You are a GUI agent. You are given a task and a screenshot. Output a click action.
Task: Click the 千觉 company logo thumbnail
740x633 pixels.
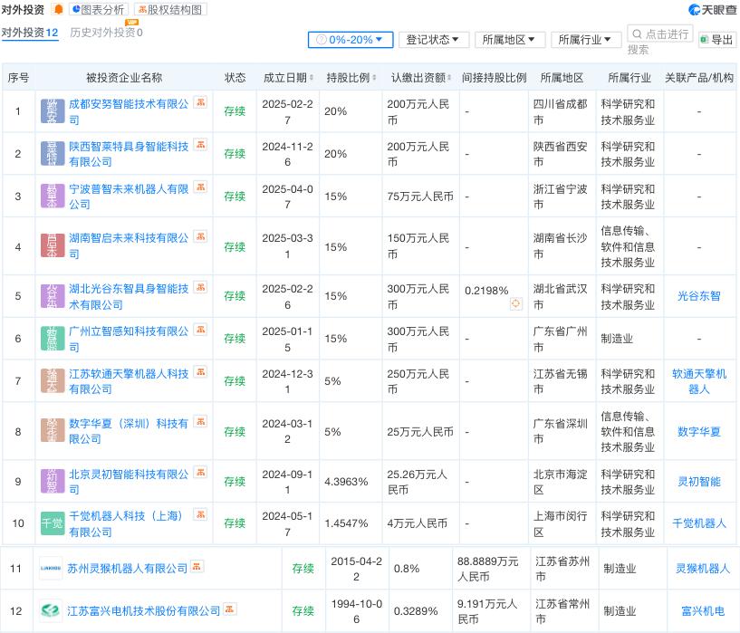53,523
